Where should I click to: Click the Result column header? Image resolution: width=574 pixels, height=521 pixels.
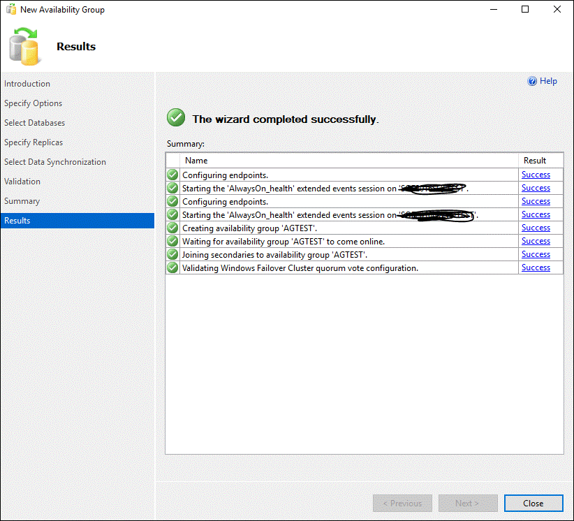(x=534, y=161)
